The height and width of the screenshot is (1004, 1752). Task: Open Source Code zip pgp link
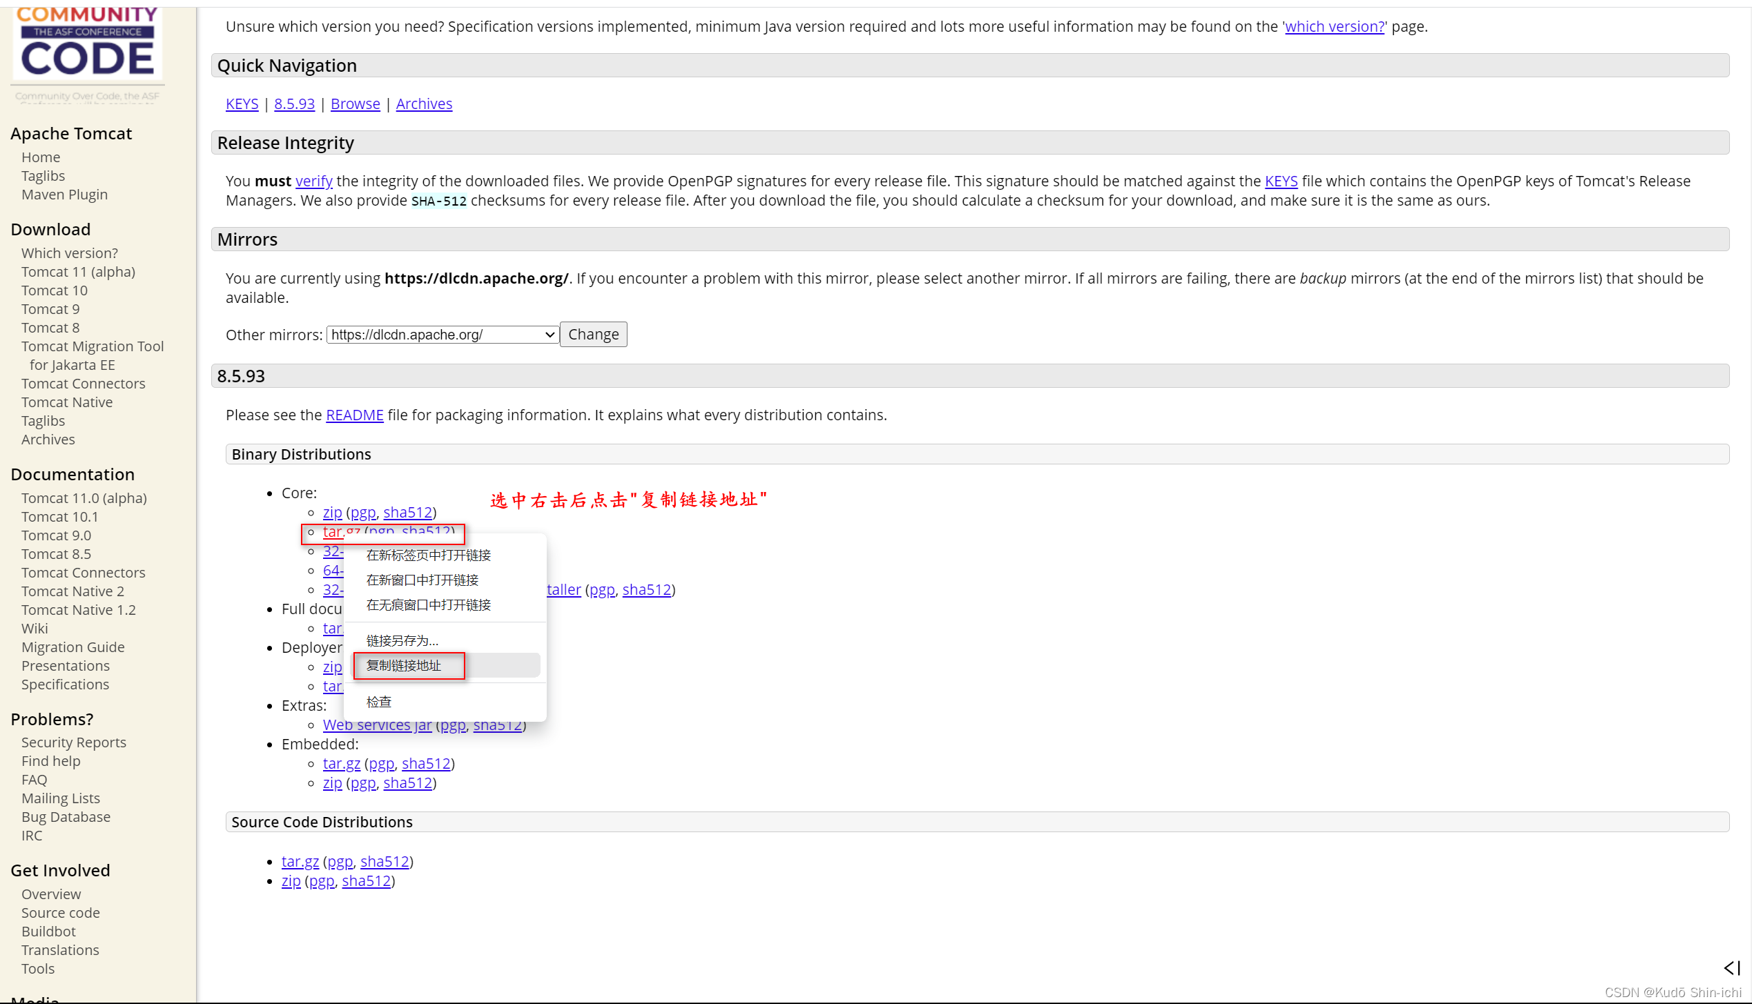322,881
